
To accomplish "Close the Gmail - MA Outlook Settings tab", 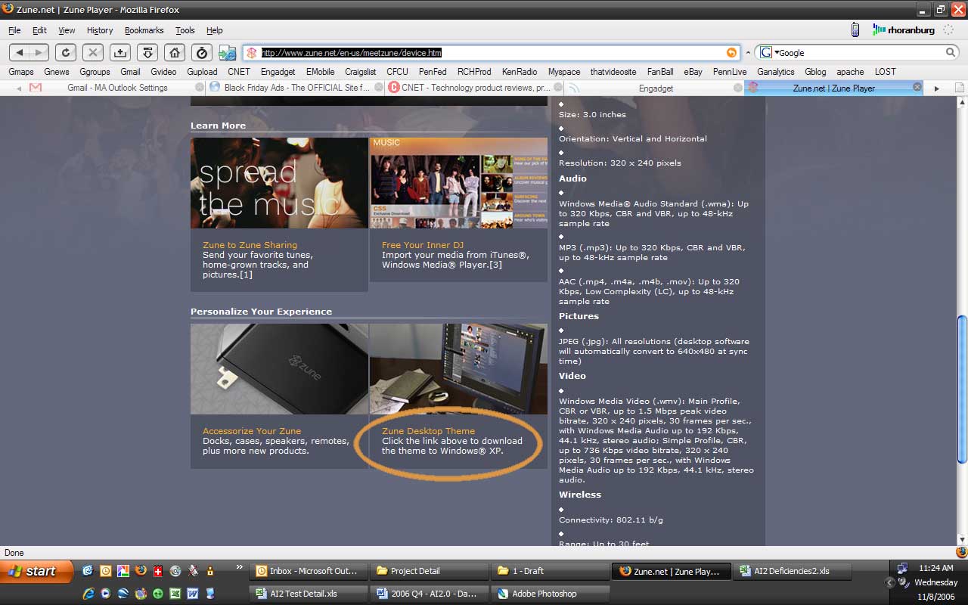I will pyautogui.click(x=200, y=87).
